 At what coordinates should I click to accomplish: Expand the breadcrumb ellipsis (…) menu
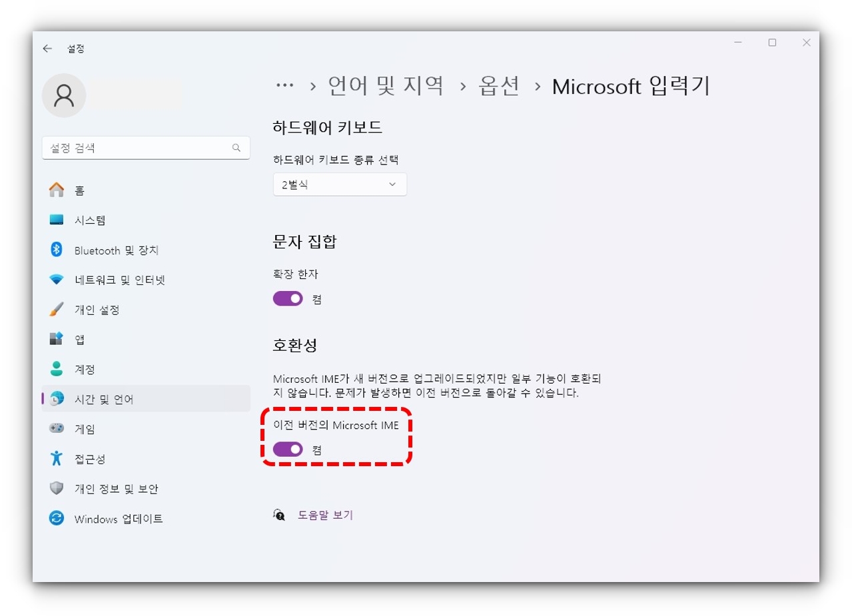284,85
